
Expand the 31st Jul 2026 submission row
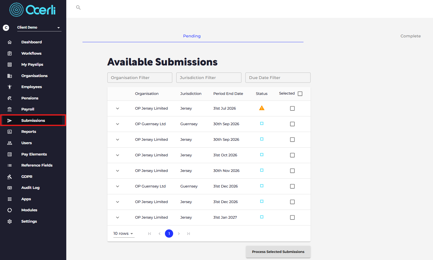coord(118,108)
